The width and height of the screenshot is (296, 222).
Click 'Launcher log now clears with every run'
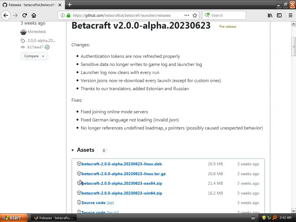coord(120,73)
